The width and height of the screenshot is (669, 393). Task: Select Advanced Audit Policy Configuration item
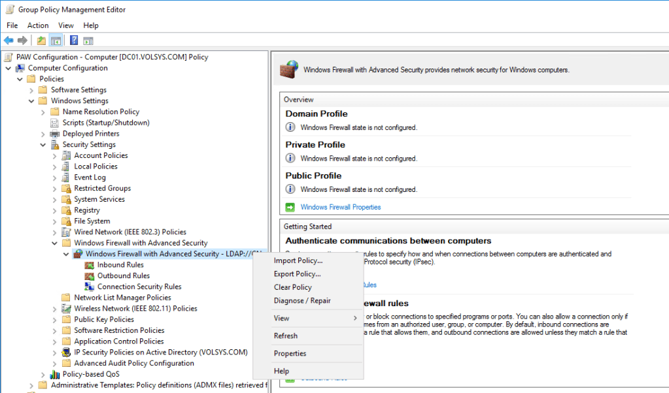pyautogui.click(x=133, y=364)
